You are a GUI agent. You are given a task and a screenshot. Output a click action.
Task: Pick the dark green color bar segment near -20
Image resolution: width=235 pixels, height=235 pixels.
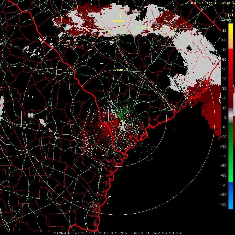pos(231,135)
